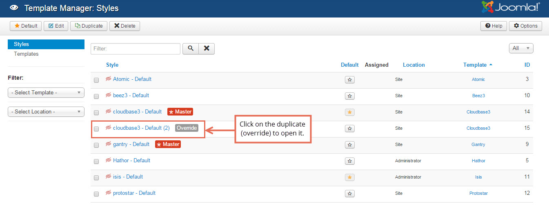The image size is (549, 205).
Task: Open the Help button
Action: [494, 26]
